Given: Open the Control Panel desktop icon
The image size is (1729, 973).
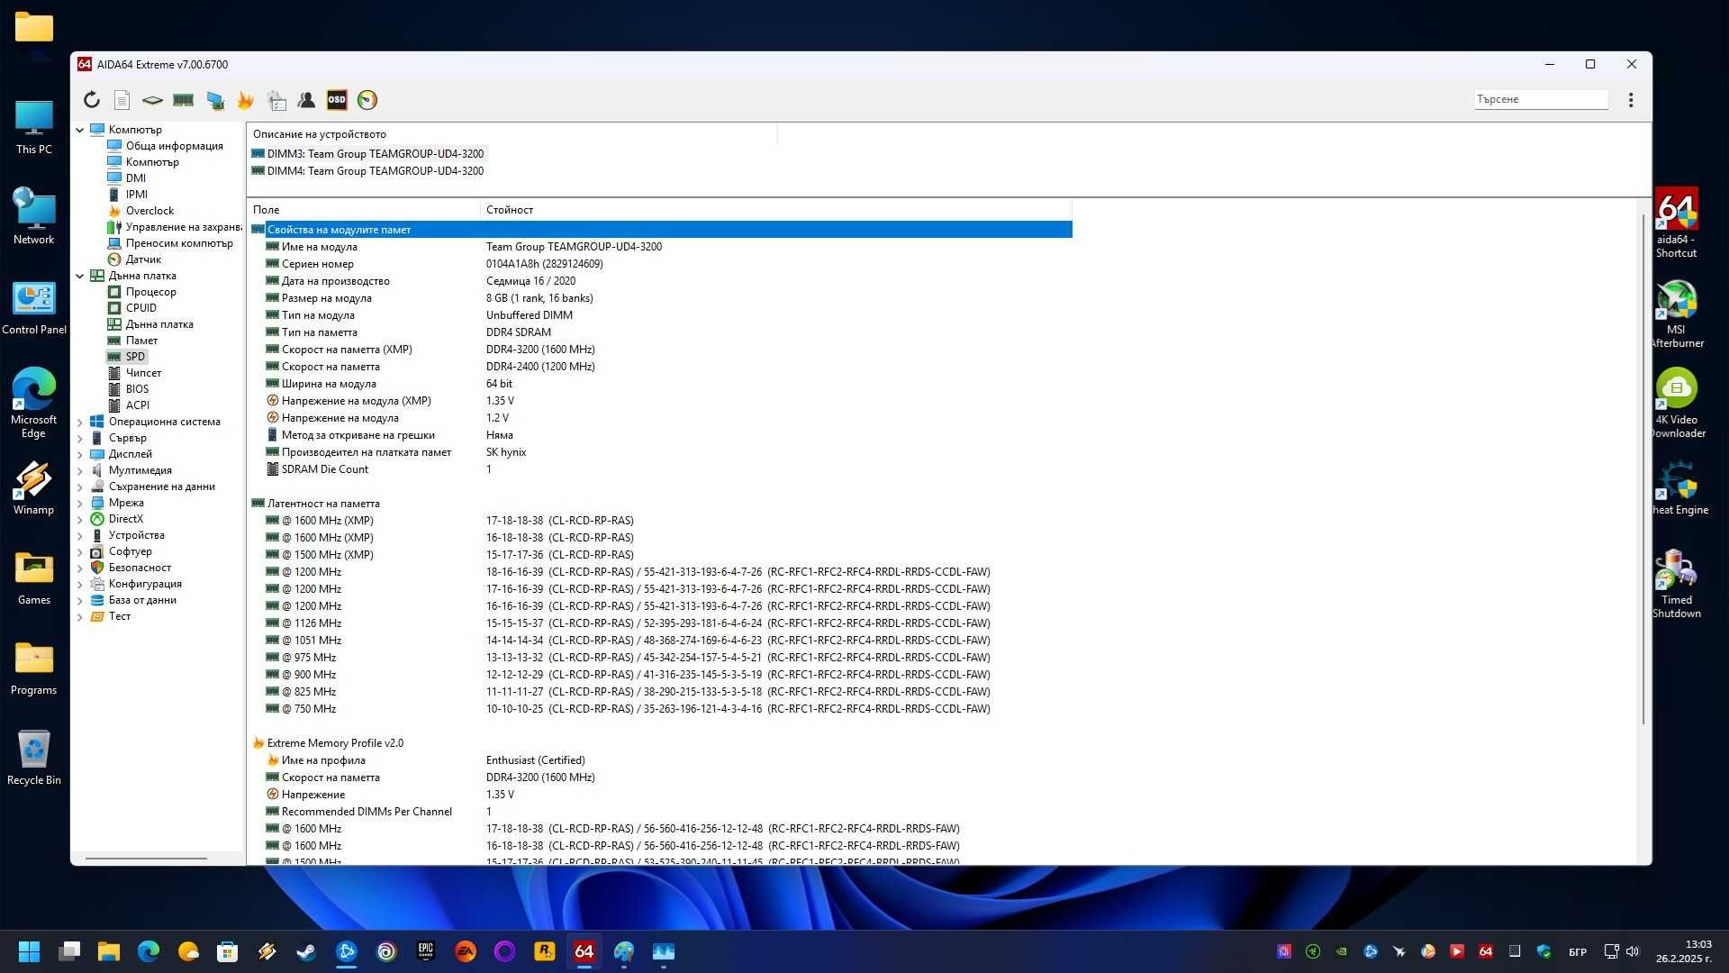Looking at the screenshot, I should (33, 307).
